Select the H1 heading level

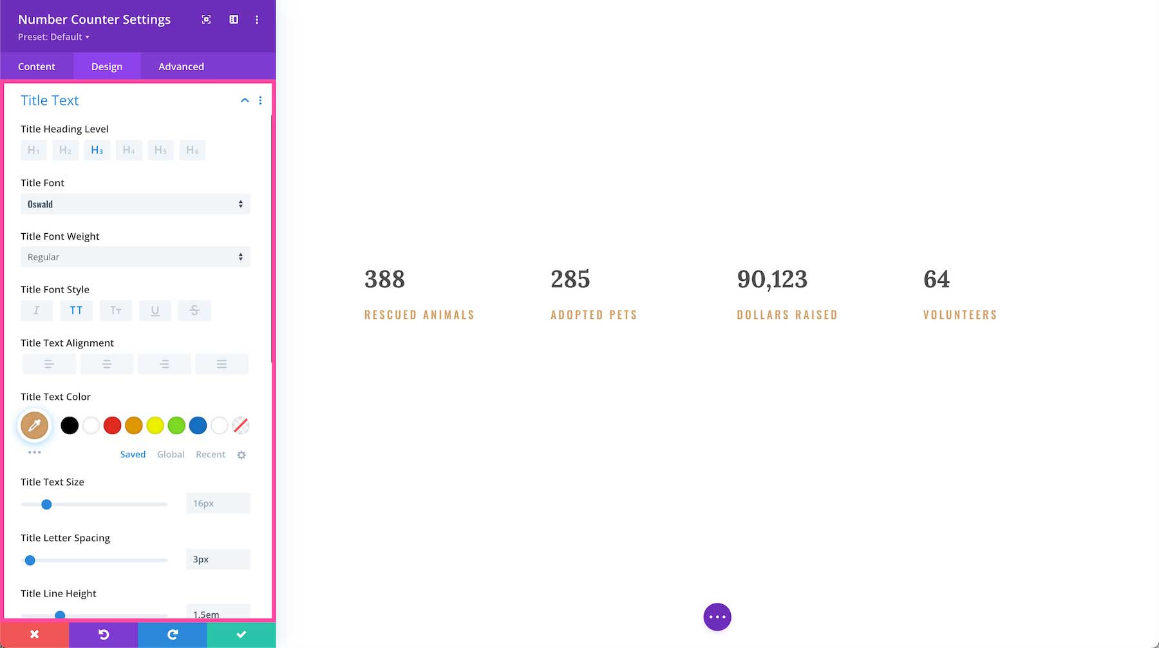[33, 149]
